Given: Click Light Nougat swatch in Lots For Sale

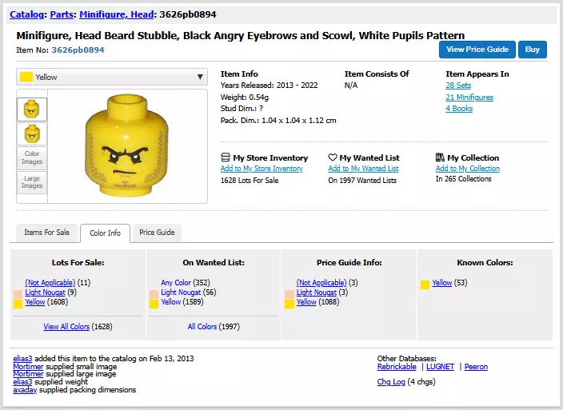Looking at the screenshot, I should [x=18, y=294].
